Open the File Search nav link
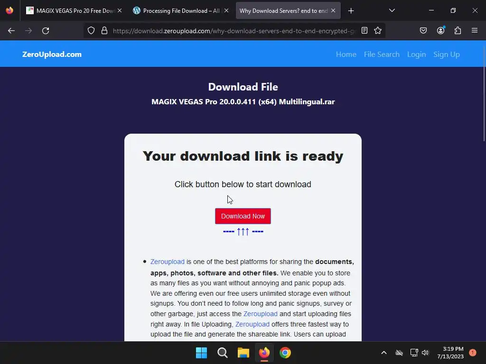 (382, 55)
